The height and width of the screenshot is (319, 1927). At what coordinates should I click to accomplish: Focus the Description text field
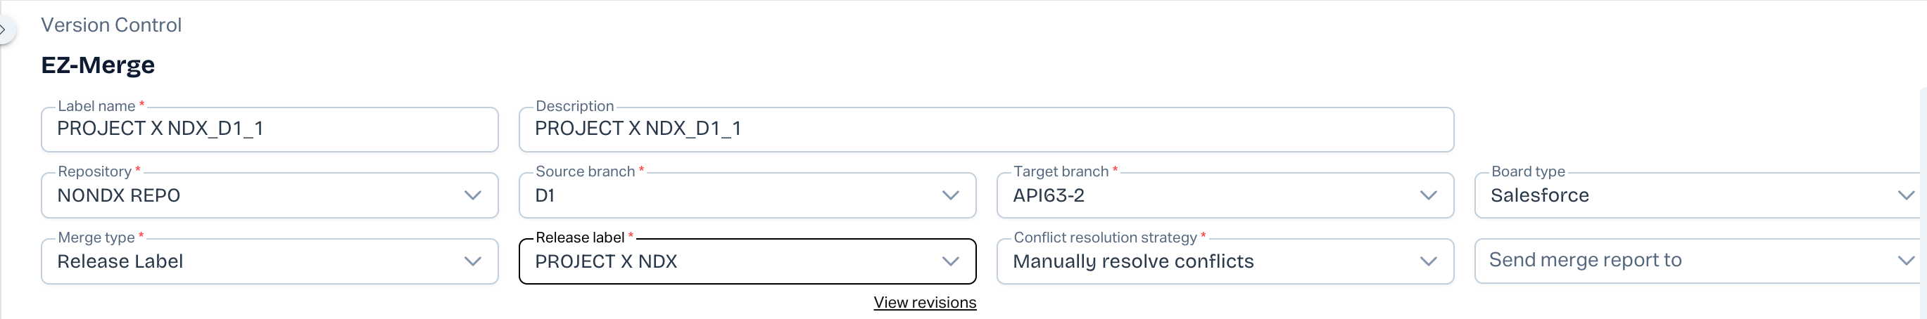click(986, 129)
